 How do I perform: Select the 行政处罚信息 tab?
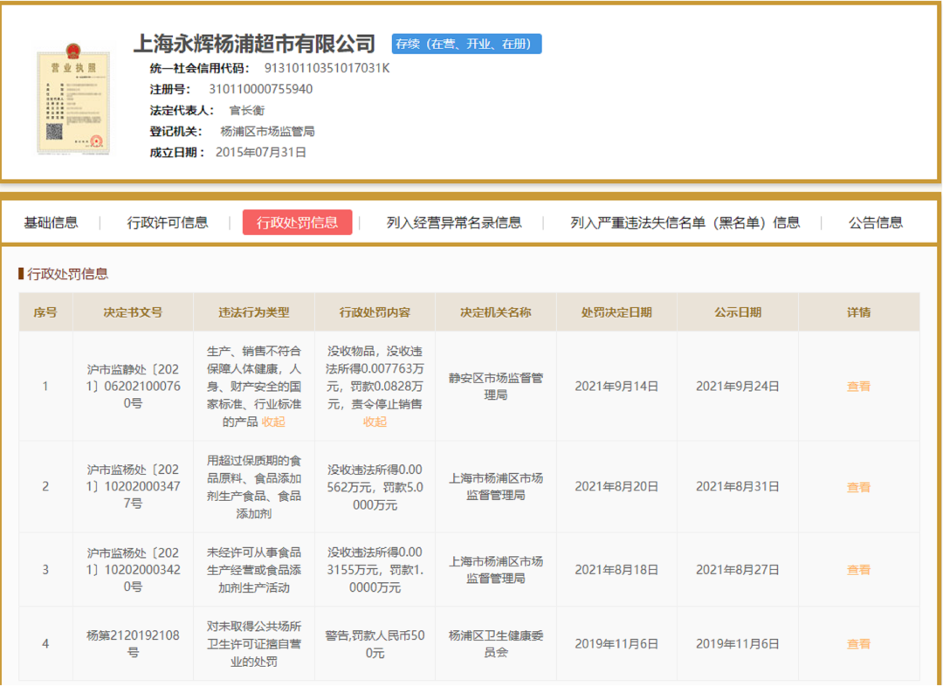pos(297,223)
